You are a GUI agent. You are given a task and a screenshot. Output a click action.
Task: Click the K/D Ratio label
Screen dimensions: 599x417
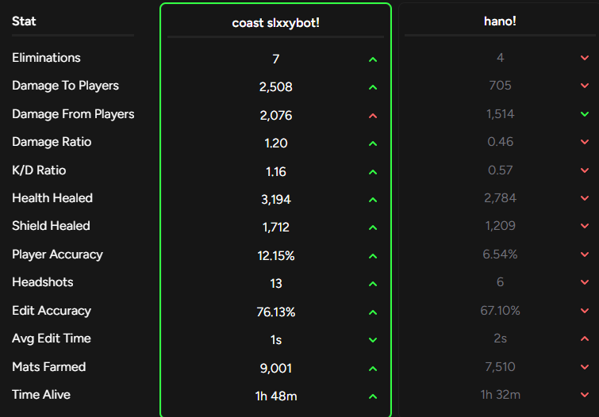(39, 170)
